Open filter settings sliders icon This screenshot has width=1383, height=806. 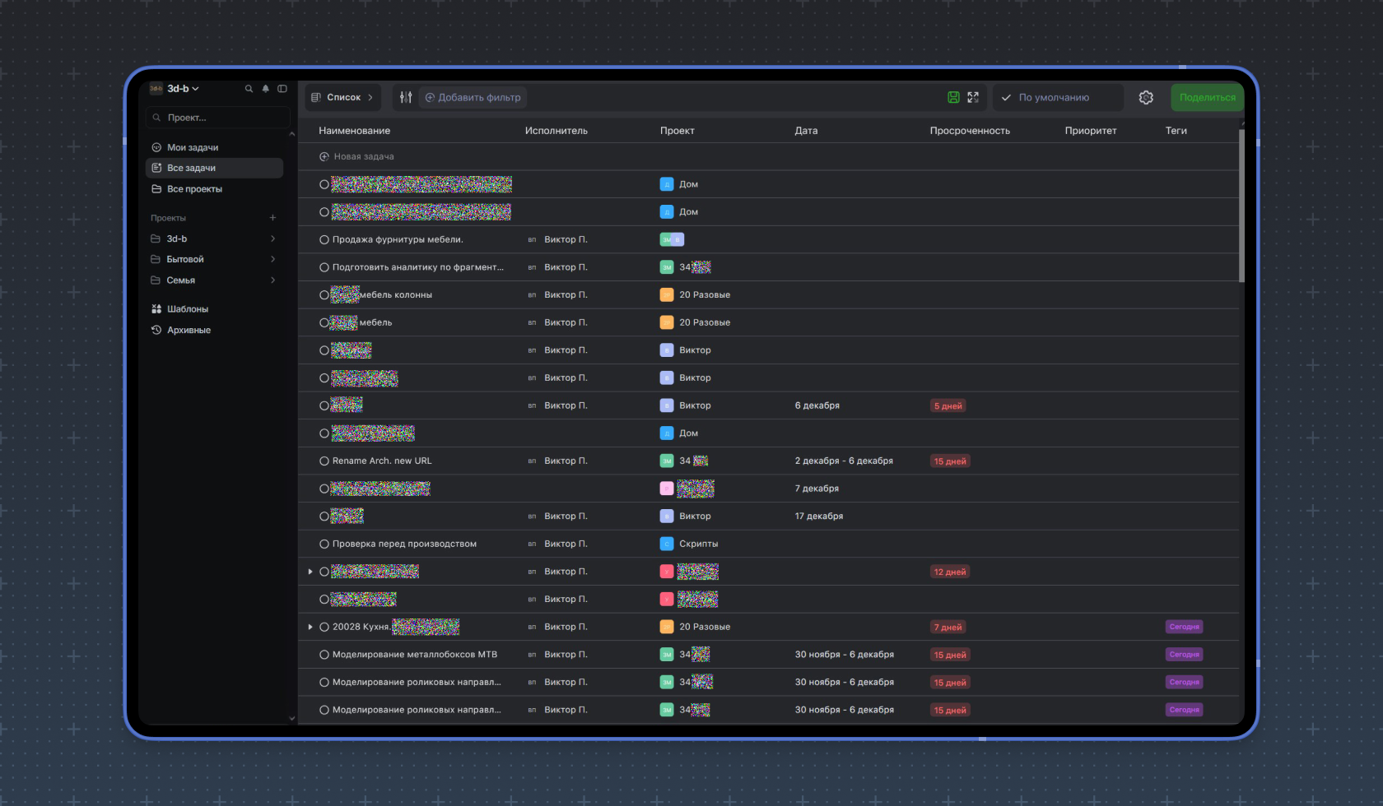406,97
